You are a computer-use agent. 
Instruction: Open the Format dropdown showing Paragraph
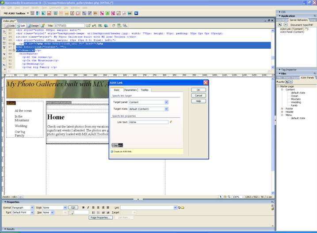pos(32,207)
